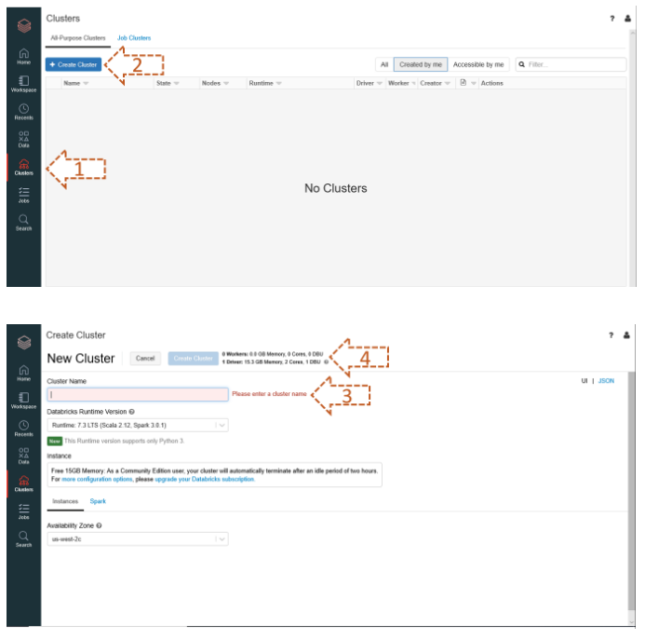The width and height of the screenshot is (645, 640).
Task: Click the help question mark on the Clusters page
Action: pos(612,19)
